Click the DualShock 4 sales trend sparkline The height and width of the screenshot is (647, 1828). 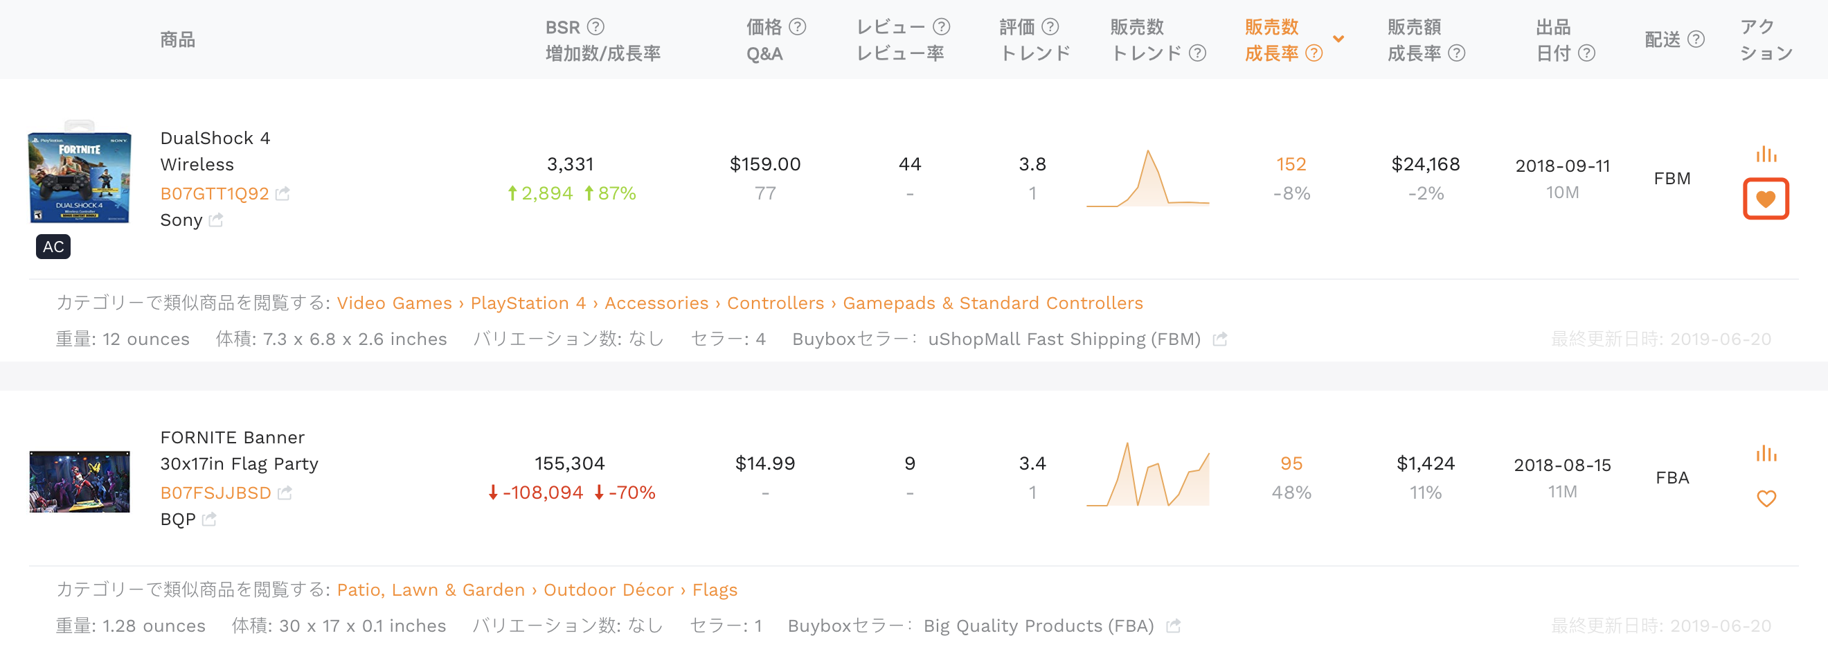click(x=1147, y=177)
